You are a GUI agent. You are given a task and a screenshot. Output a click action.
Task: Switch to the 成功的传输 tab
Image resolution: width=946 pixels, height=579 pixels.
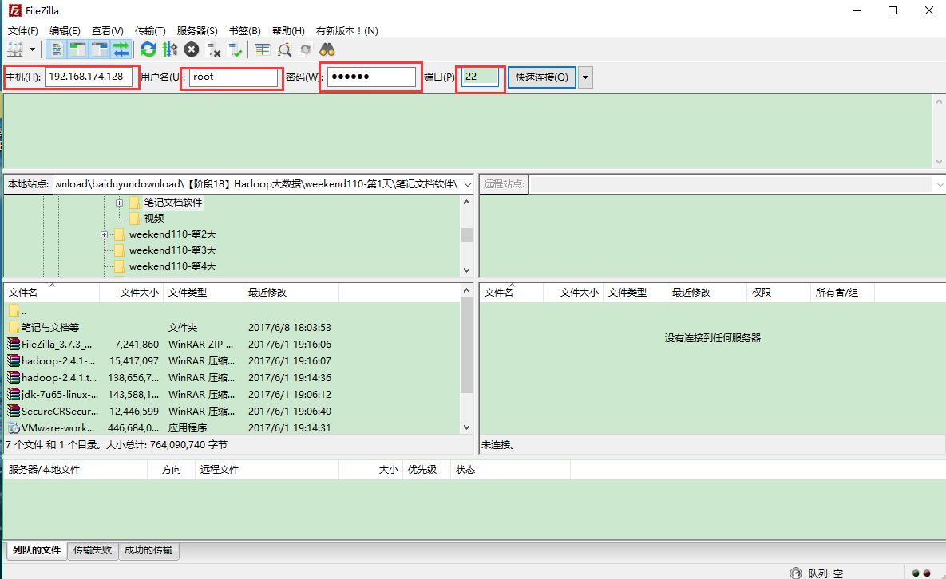pyautogui.click(x=148, y=550)
